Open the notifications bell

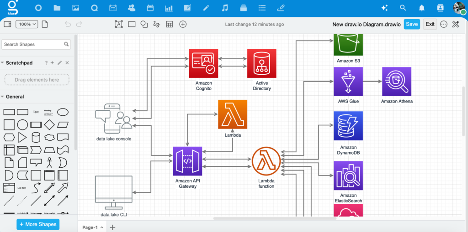pos(421,8)
